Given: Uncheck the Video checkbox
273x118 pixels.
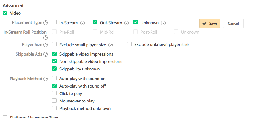Looking at the screenshot, I should tap(5, 13).
